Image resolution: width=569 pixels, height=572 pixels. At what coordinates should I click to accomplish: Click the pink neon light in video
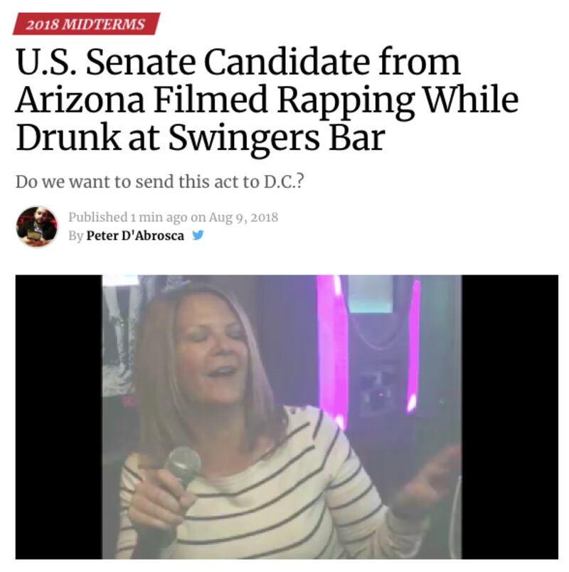tap(331, 350)
